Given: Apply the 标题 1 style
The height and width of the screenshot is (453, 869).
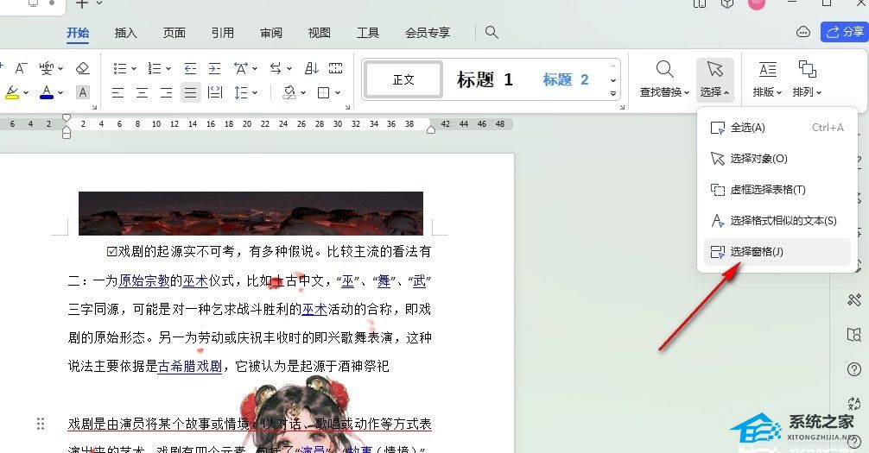Looking at the screenshot, I should (x=485, y=79).
